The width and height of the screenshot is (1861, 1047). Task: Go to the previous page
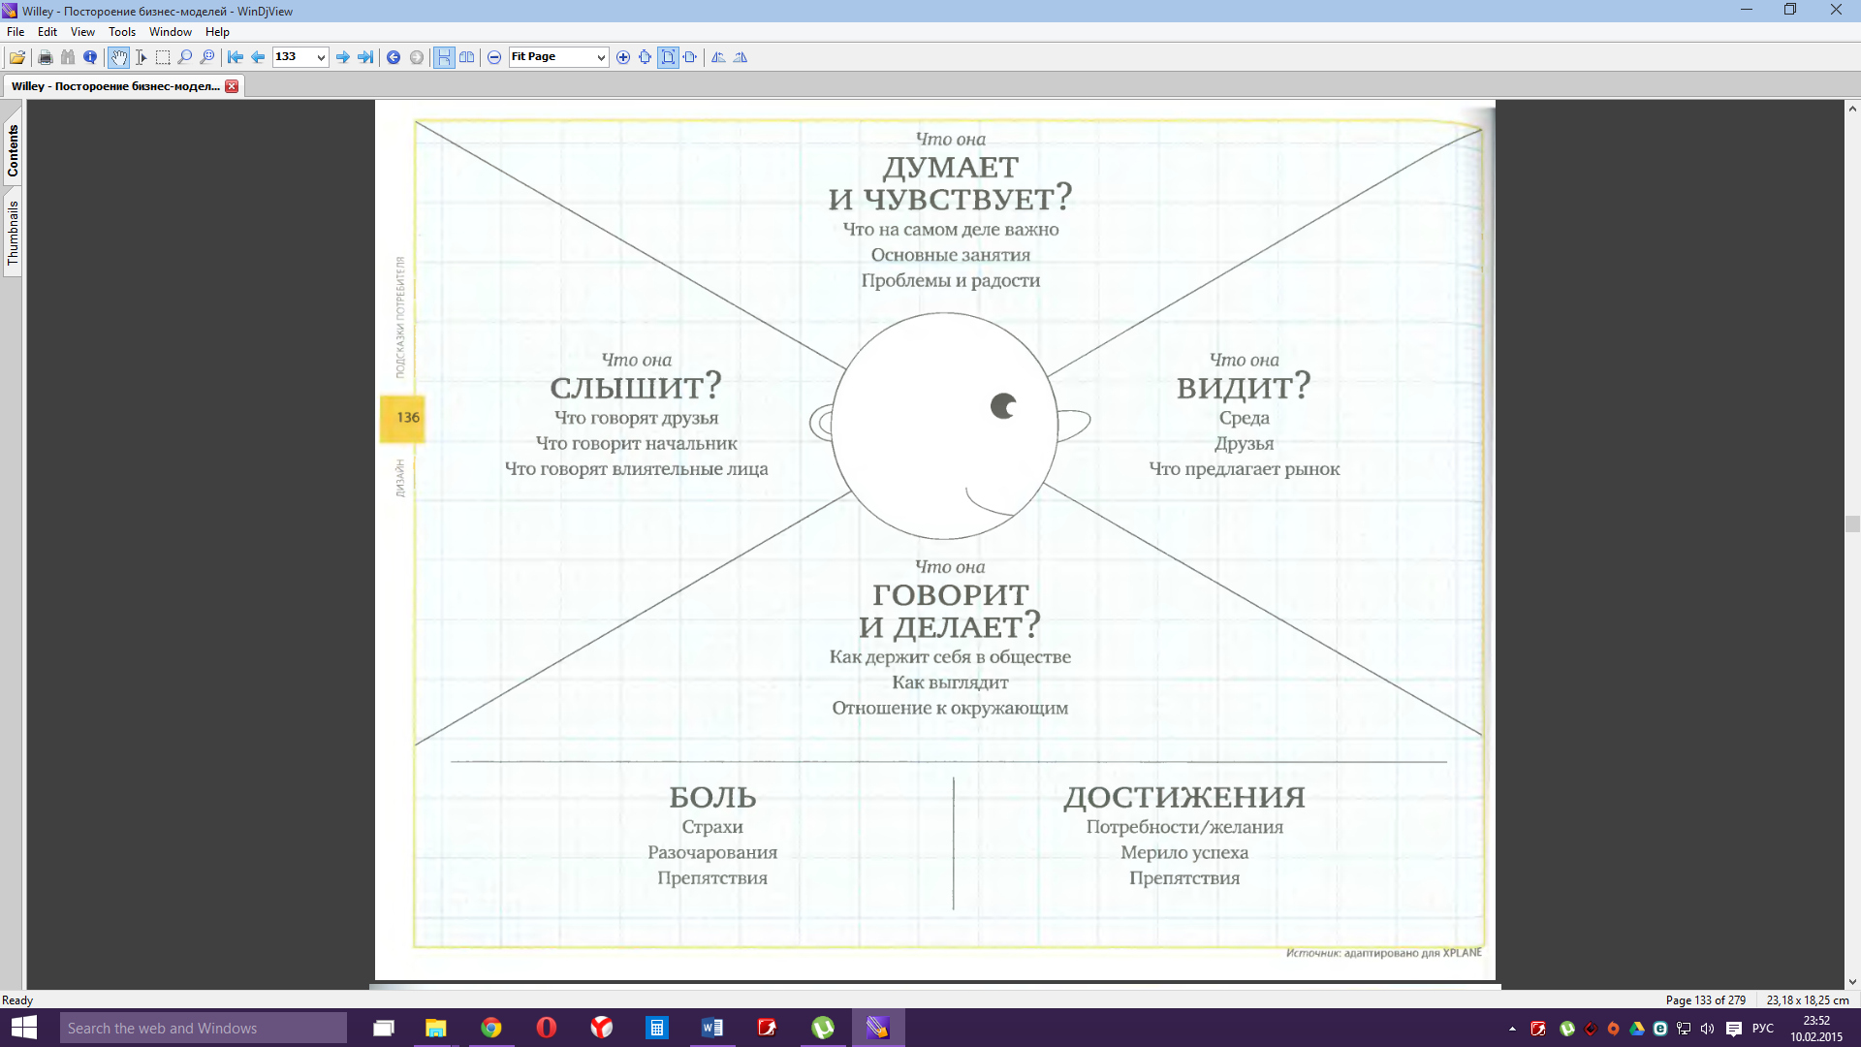258,57
